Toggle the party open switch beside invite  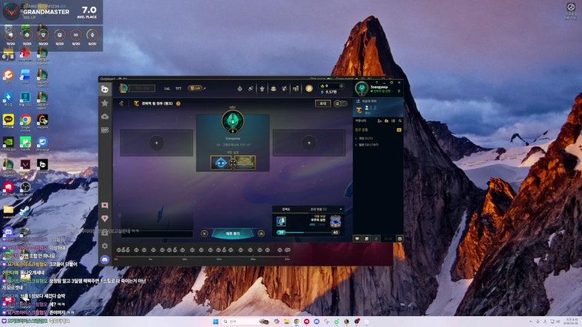tap(340, 104)
